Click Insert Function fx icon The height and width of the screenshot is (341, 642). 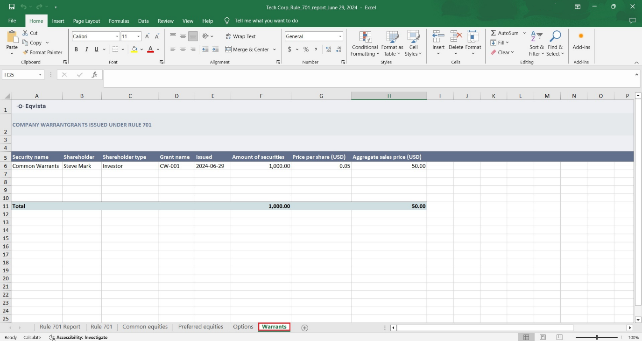pos(94,75)
